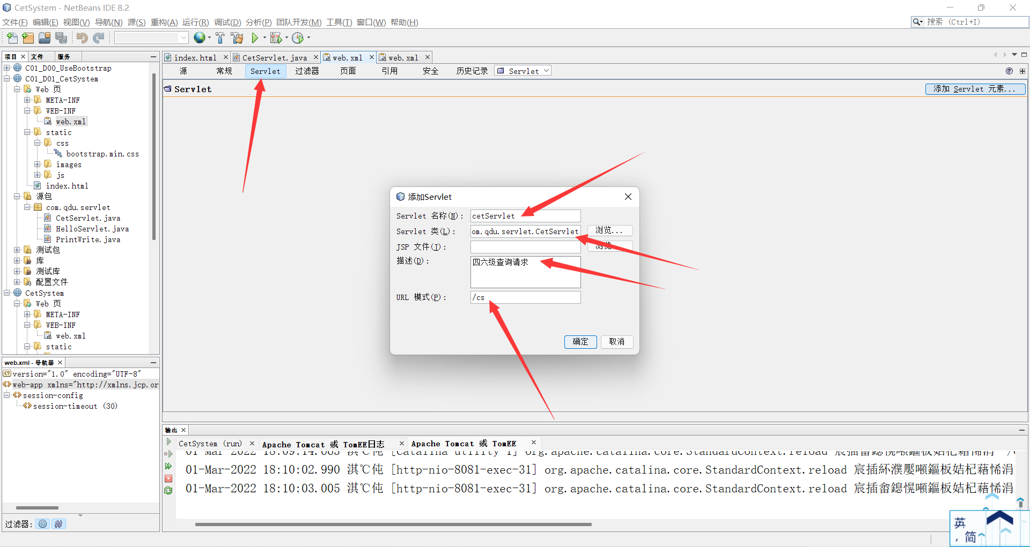
Task: Click the 添加 Servlet 元素... button
Action: click(975, 89)
